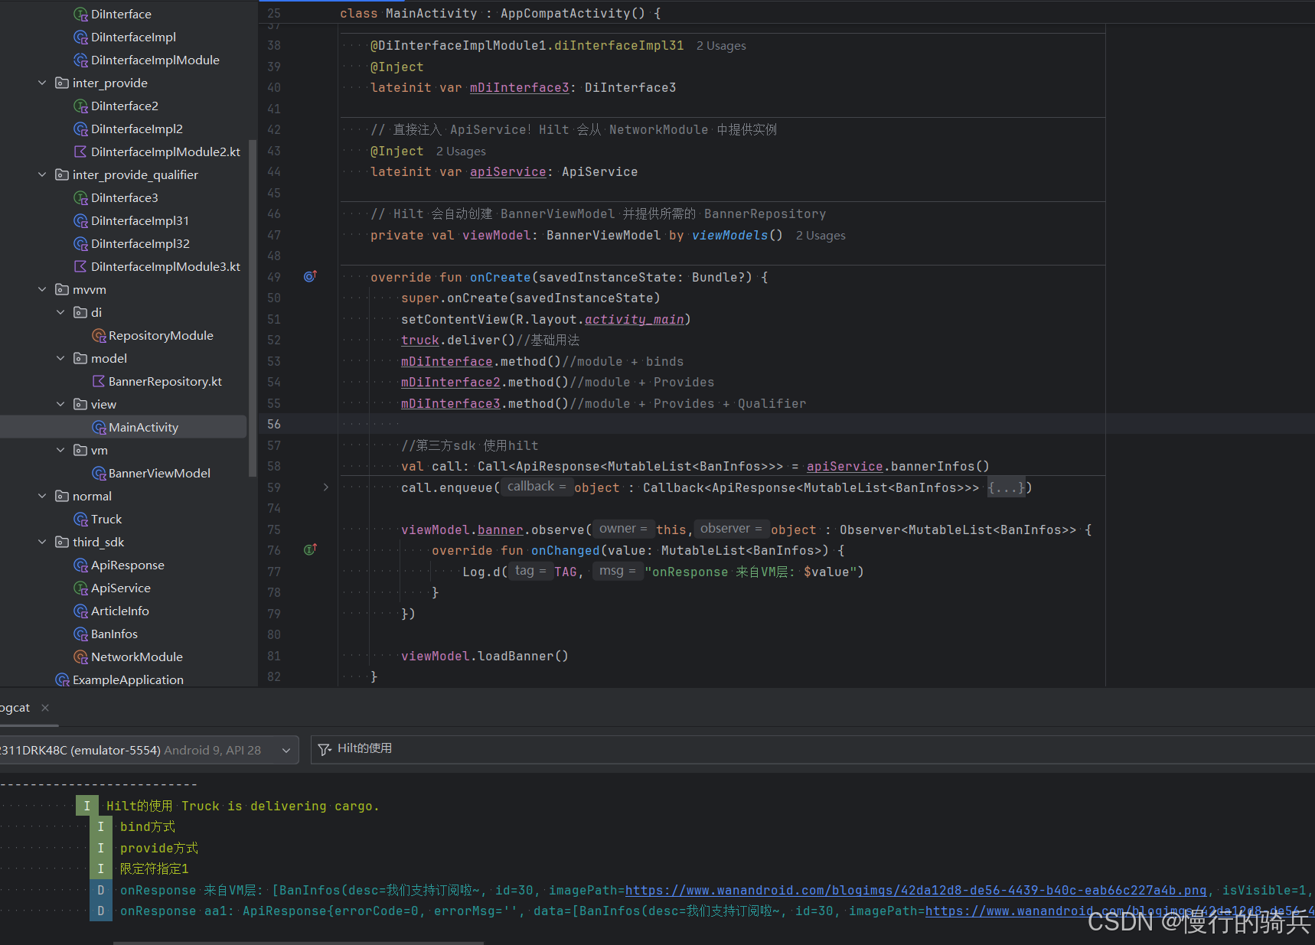Close the Logcat tab

tap(45, 708)
